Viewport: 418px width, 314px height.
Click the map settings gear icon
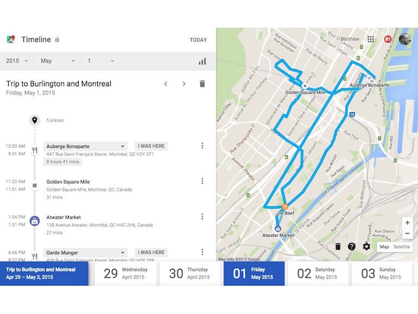click(366, 247)
